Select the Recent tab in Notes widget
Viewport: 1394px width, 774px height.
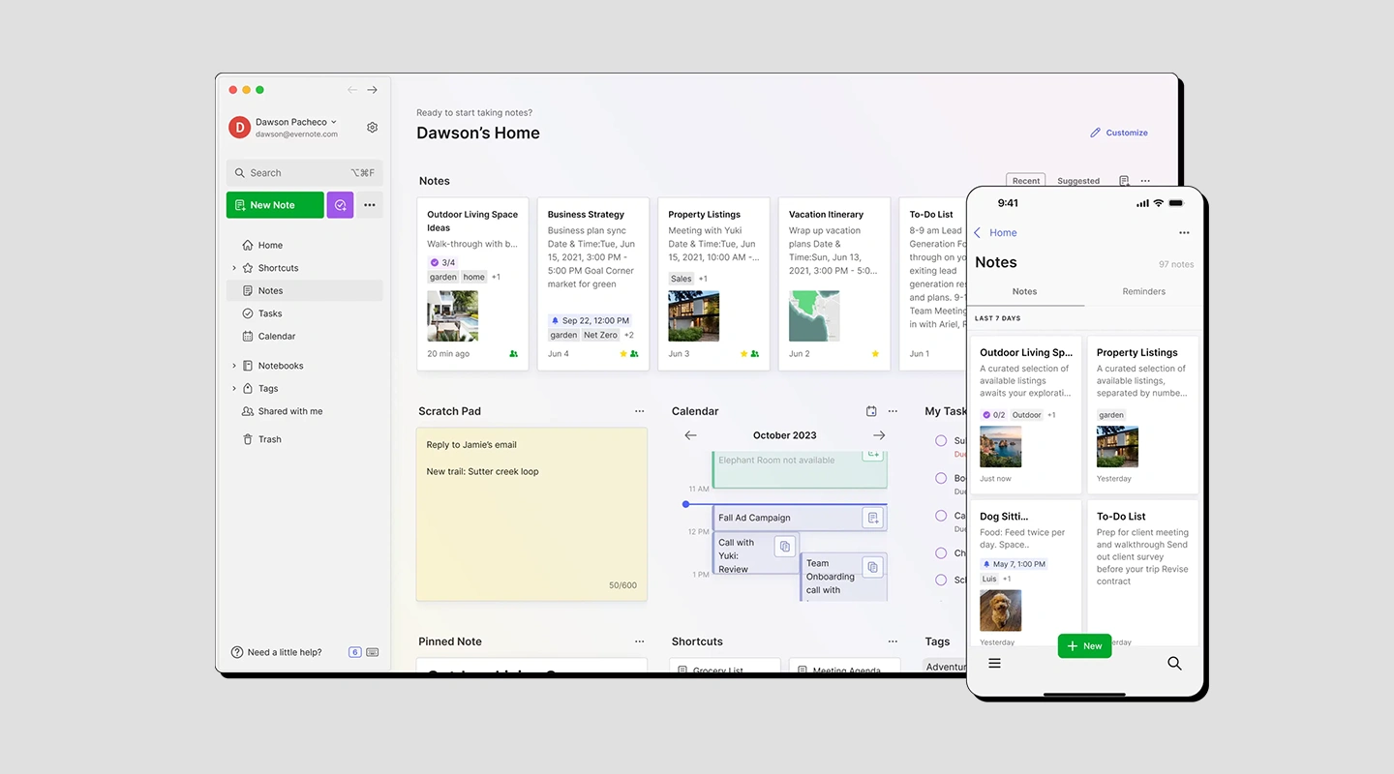coord(1026,181)
